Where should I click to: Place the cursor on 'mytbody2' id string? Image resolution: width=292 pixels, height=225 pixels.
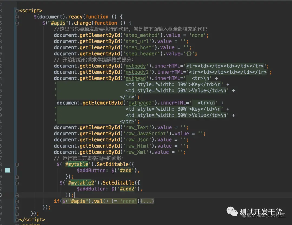tap(137, 72)
